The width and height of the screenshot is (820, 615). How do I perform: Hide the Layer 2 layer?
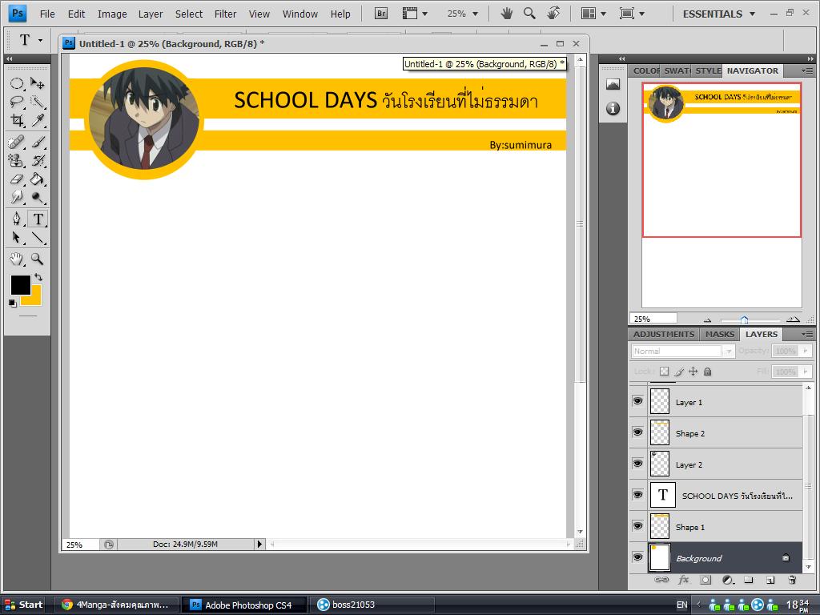[x=637, y=464]
